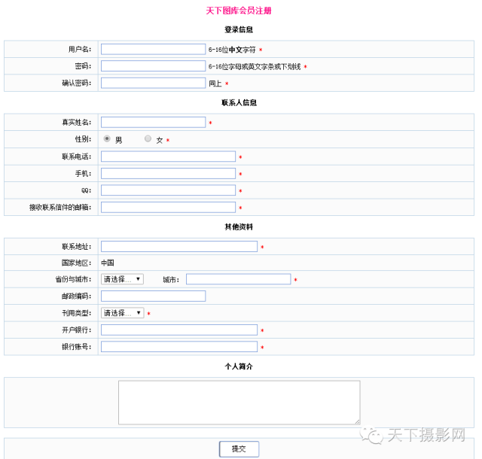
Task: Focus the 银行账号 input field
Action: coord(179,347)
